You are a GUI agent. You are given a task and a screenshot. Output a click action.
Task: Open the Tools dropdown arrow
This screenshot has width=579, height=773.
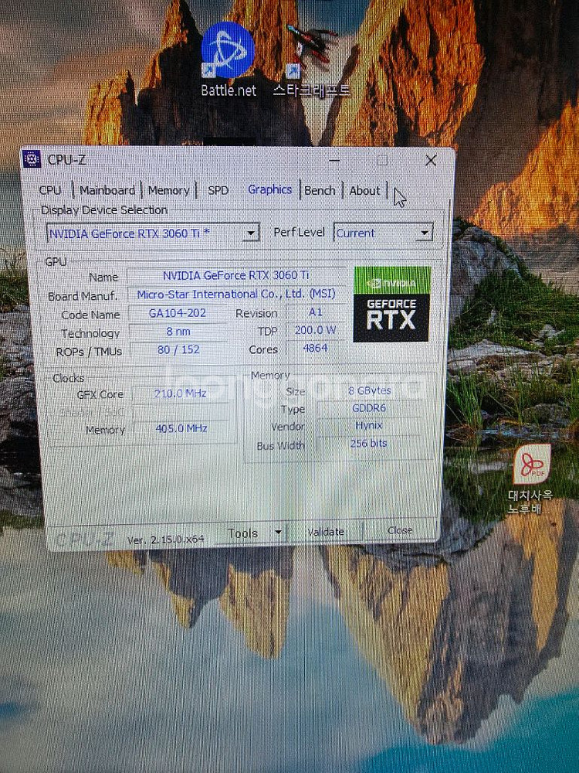[x=278, y=533]
